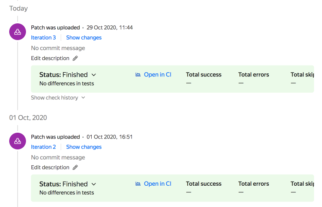This screenshot has width=322, height=207.
Task: Click the Total success column in Iteration 3 check
Action: [204, 75]
